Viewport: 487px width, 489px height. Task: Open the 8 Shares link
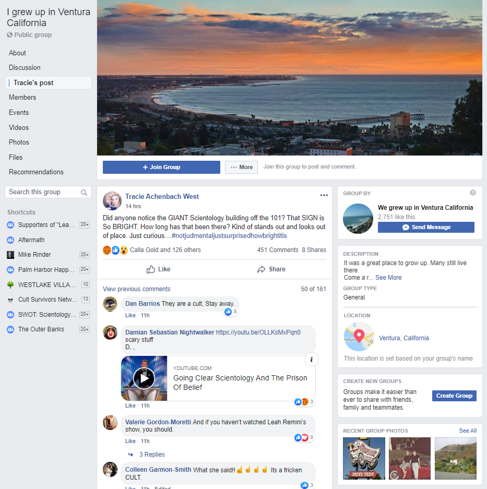(x=314, y=250)
